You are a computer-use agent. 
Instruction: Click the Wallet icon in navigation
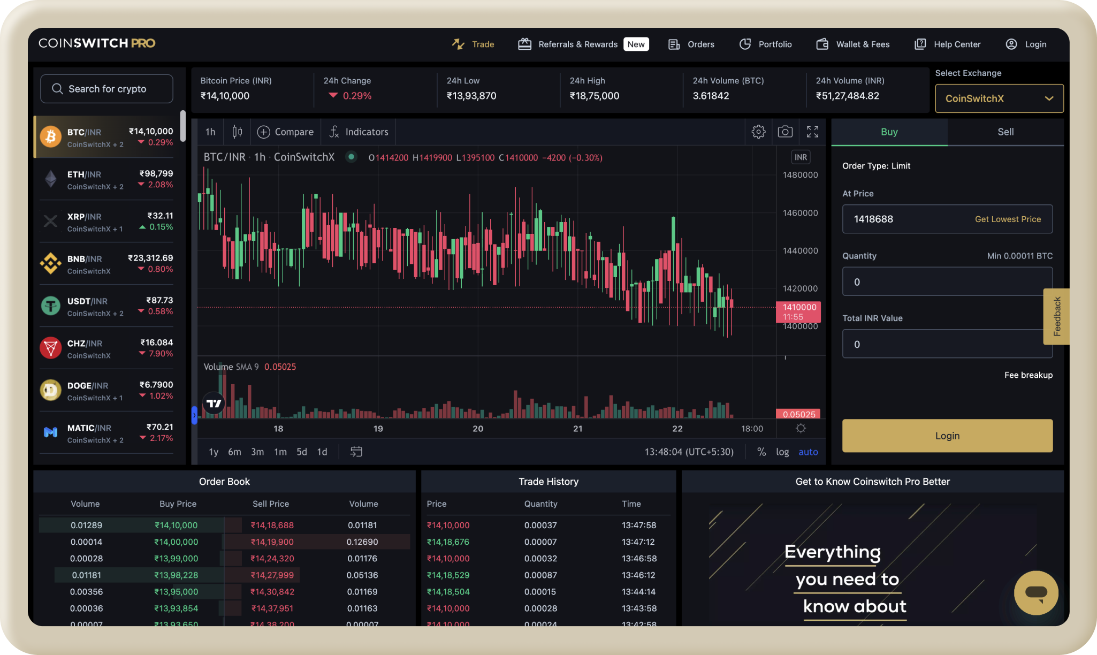pos(822,44)
